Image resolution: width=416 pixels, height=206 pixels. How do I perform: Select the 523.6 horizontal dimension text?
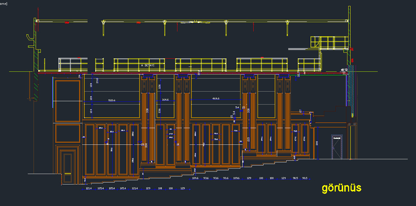[112, 100]
